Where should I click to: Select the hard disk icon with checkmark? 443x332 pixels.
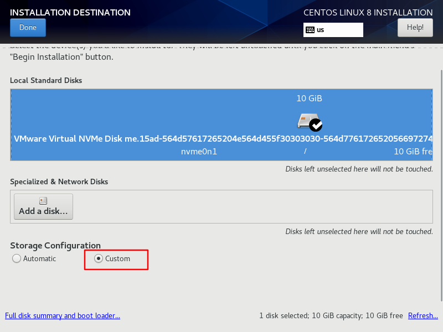click(310, 122)
